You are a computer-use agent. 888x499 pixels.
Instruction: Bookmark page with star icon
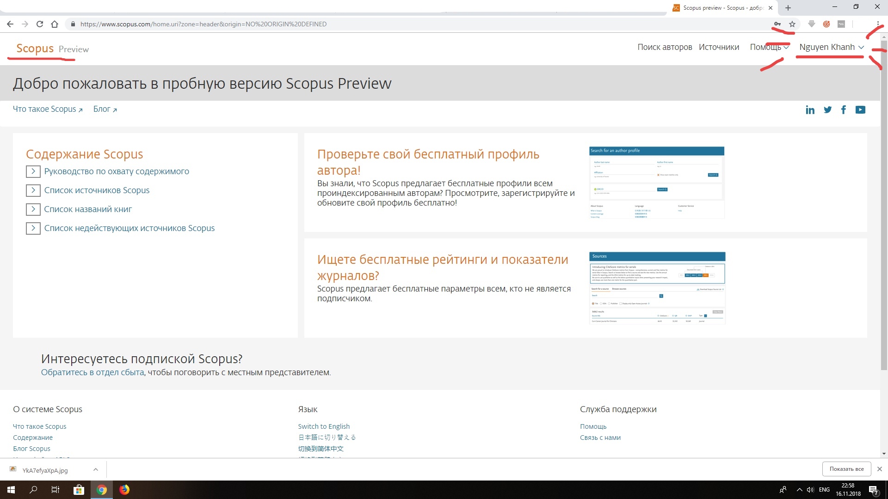792,24
